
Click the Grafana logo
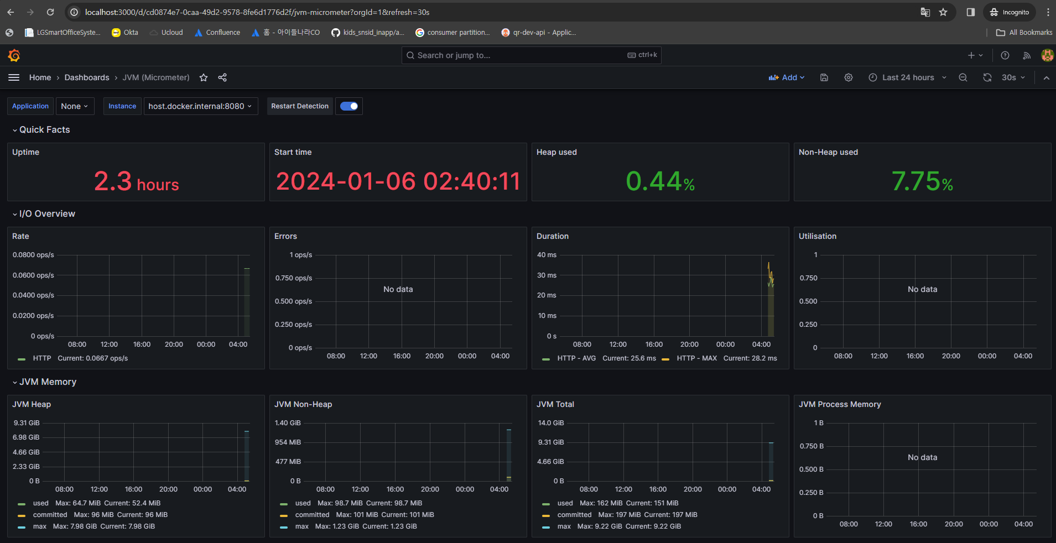[x=14, y=55]
